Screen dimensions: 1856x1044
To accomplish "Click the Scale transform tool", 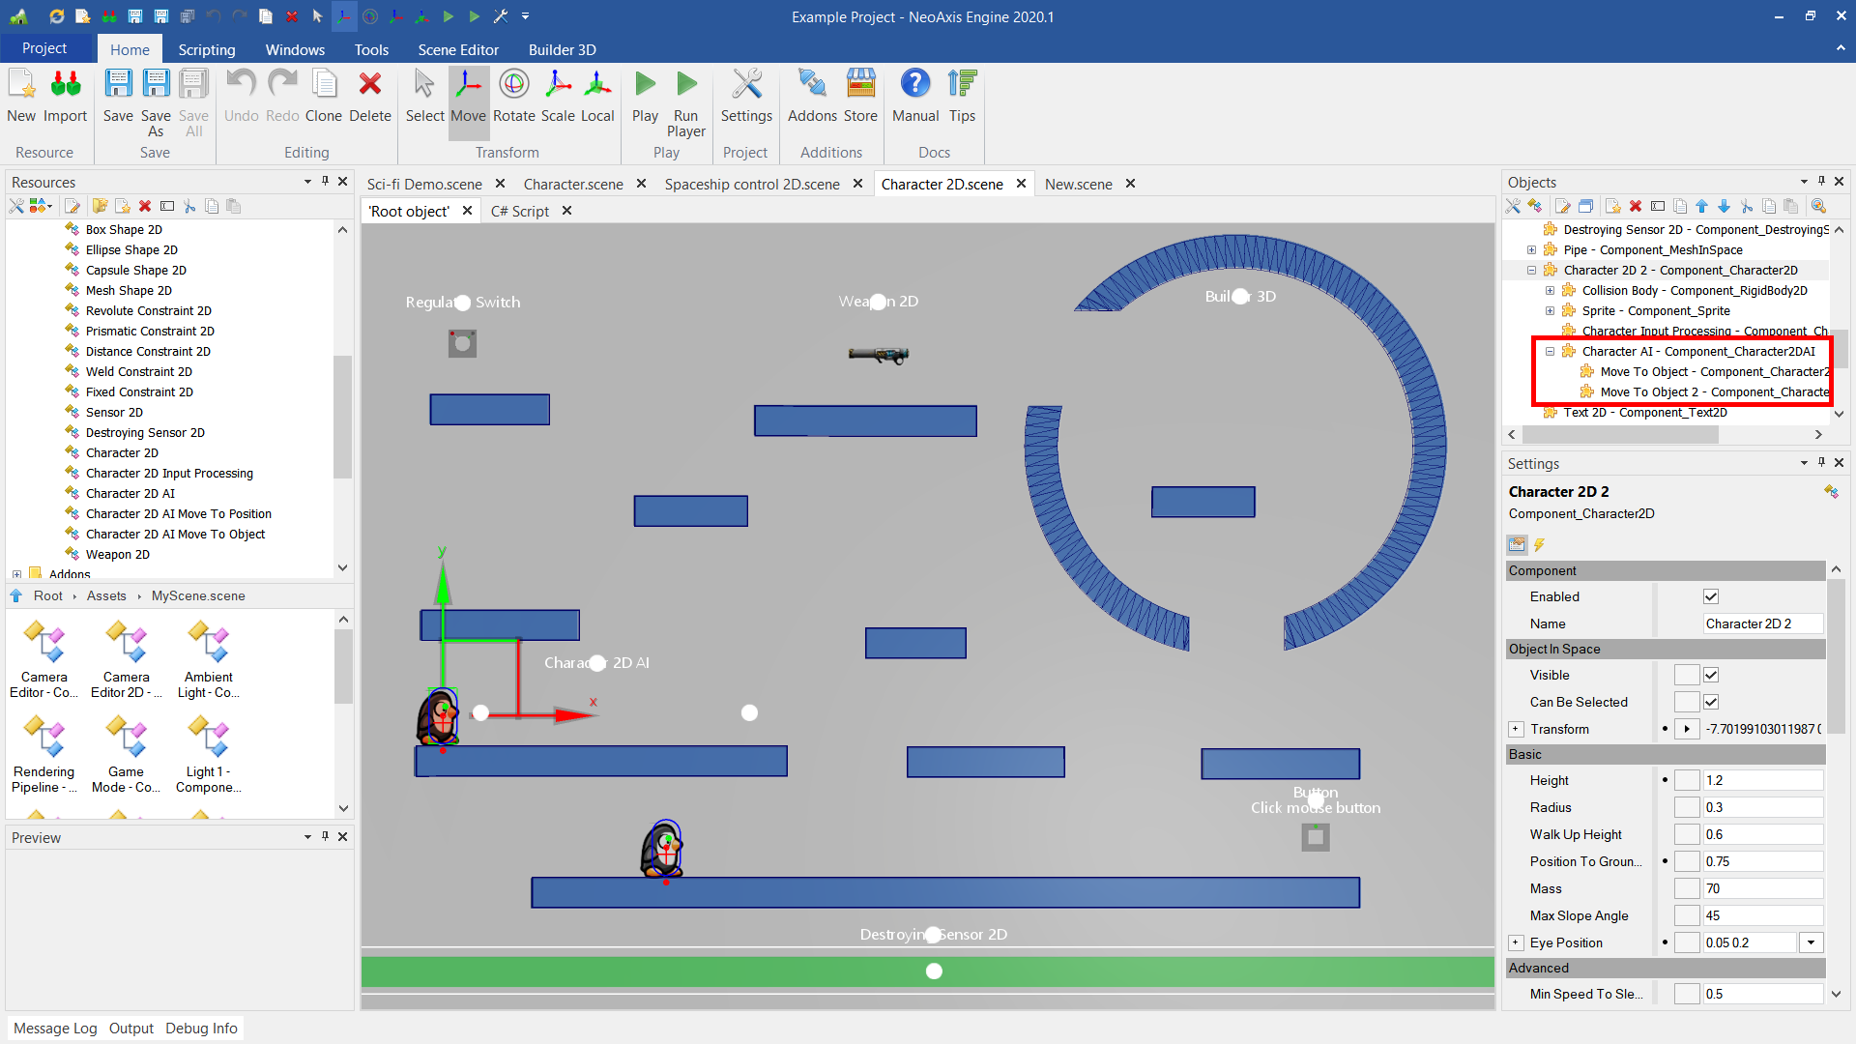I will tap(558, 97).
